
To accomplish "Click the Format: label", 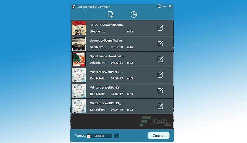I will pos(80,136).
